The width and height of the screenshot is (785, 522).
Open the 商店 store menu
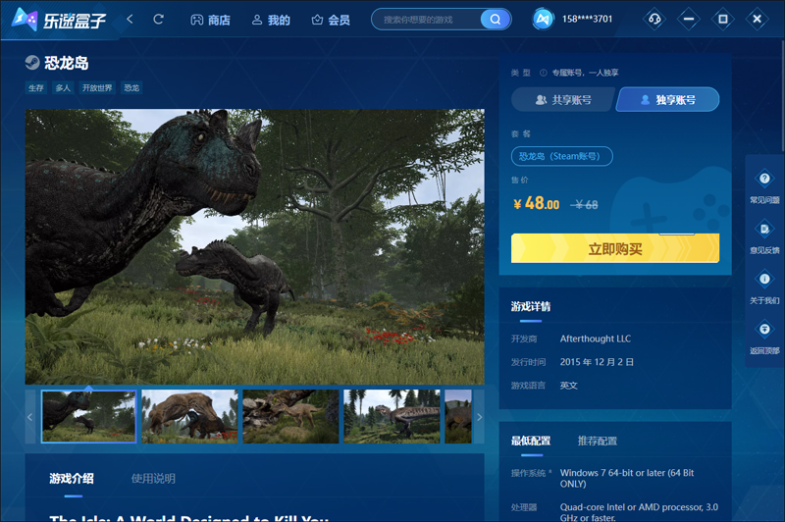tap(210, 20)
